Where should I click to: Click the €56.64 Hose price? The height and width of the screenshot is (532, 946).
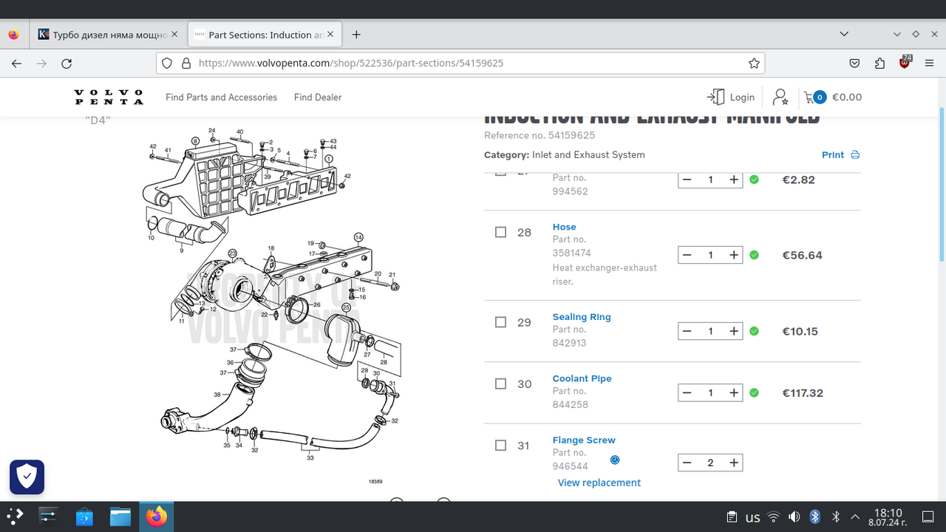803,255
